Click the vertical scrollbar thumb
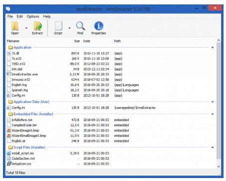 [219, 101]
